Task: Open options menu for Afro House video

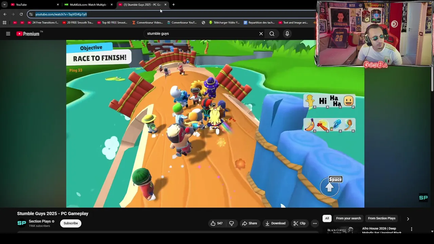Action: (x=412, y=229)
